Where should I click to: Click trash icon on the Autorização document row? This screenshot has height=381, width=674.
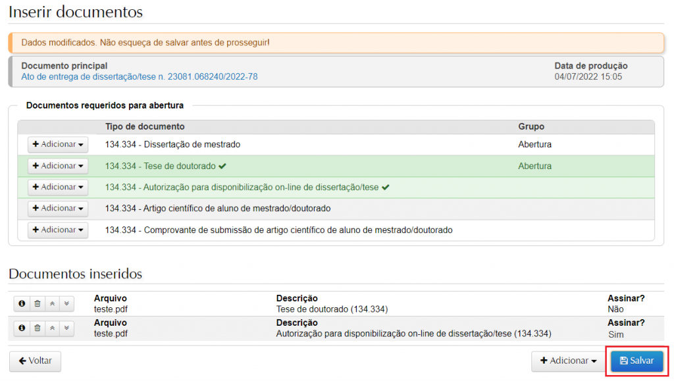37,328
